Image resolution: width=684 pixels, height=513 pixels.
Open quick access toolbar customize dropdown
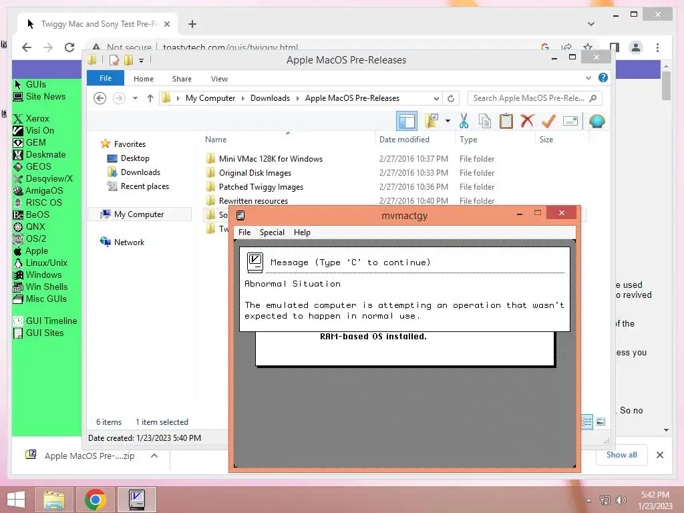tap(142, 60)
